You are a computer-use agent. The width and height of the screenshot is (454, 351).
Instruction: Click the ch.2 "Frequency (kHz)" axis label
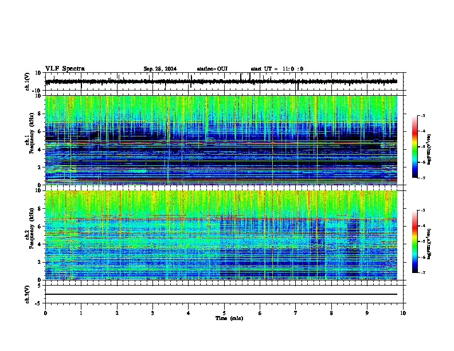coord(32,228)
